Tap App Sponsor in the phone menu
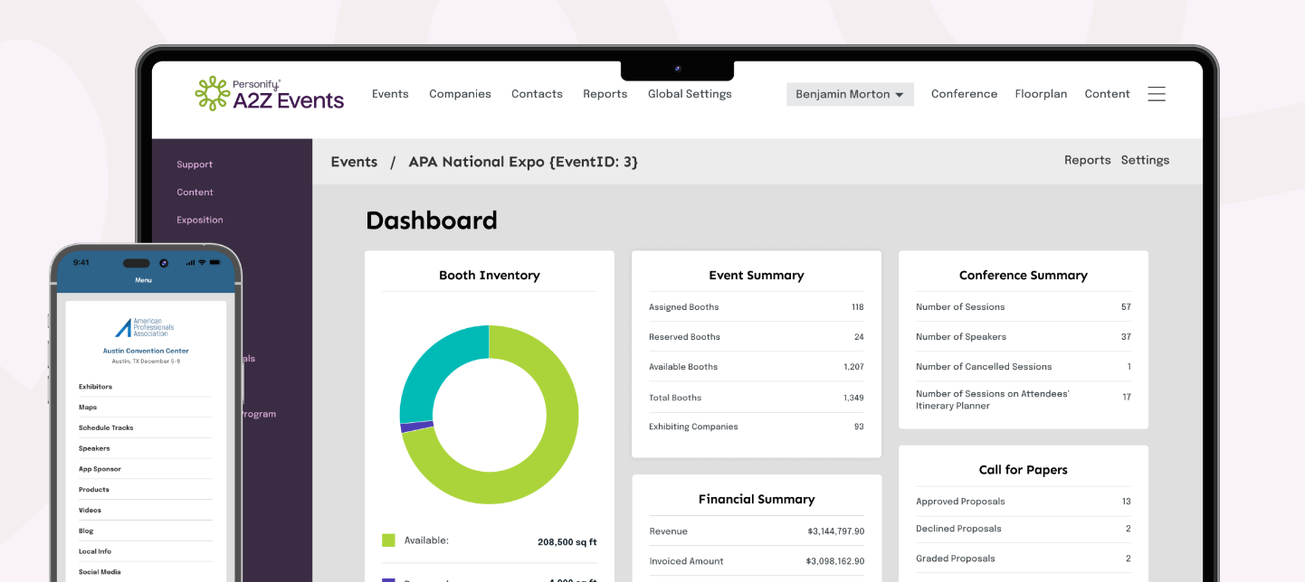This screenshot has width=1305, height=582. coord(145,469)
